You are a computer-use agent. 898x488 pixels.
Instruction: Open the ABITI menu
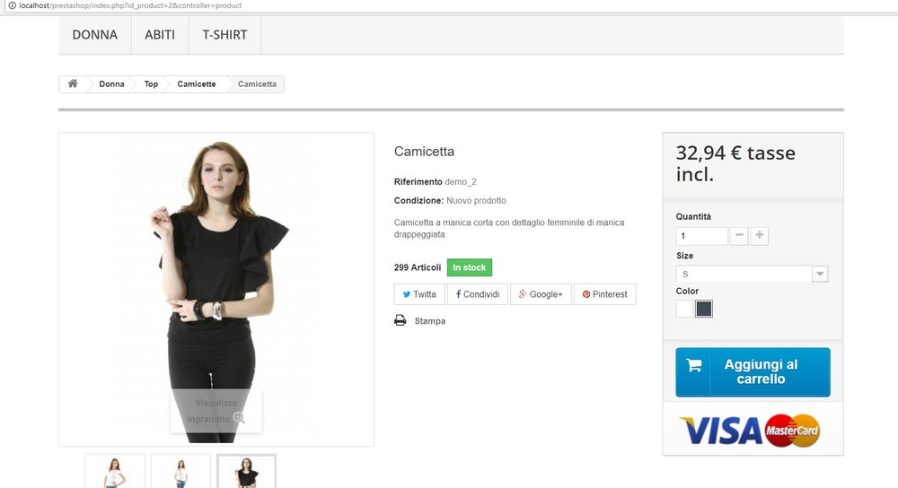point(160,35)
